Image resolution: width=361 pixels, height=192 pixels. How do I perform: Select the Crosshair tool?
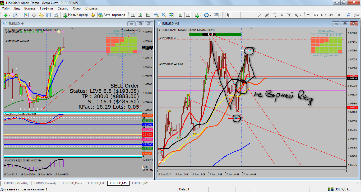tap(236, 15)
